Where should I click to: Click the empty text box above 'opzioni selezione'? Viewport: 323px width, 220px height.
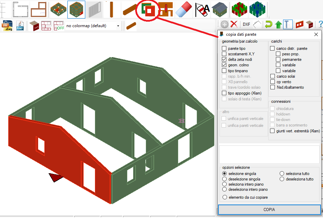(269, 154)
